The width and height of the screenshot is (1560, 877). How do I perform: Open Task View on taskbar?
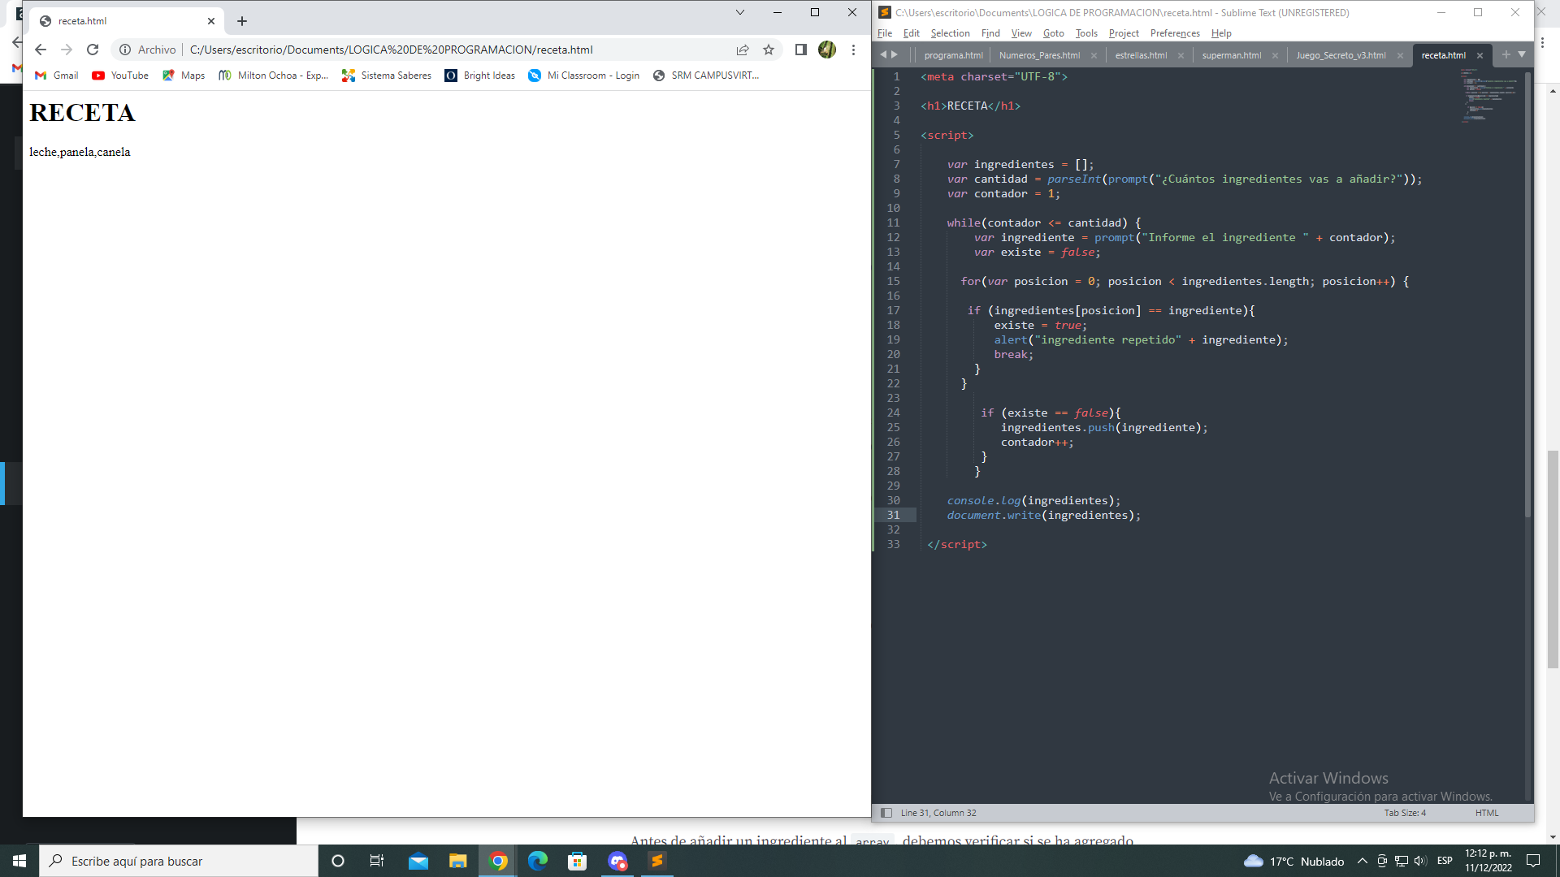[x=377, y=861]
